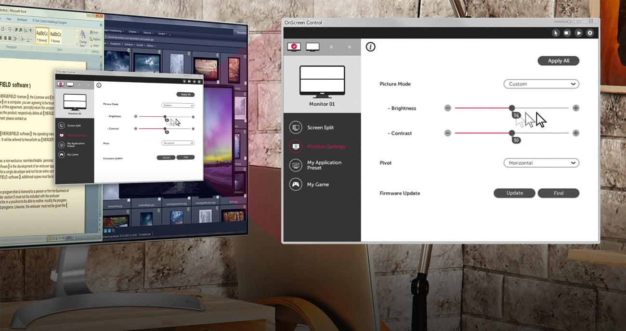Expand the Picture Mode Custom dropdown in the large window
Screen dimensions: 626x331
[541, 84]
